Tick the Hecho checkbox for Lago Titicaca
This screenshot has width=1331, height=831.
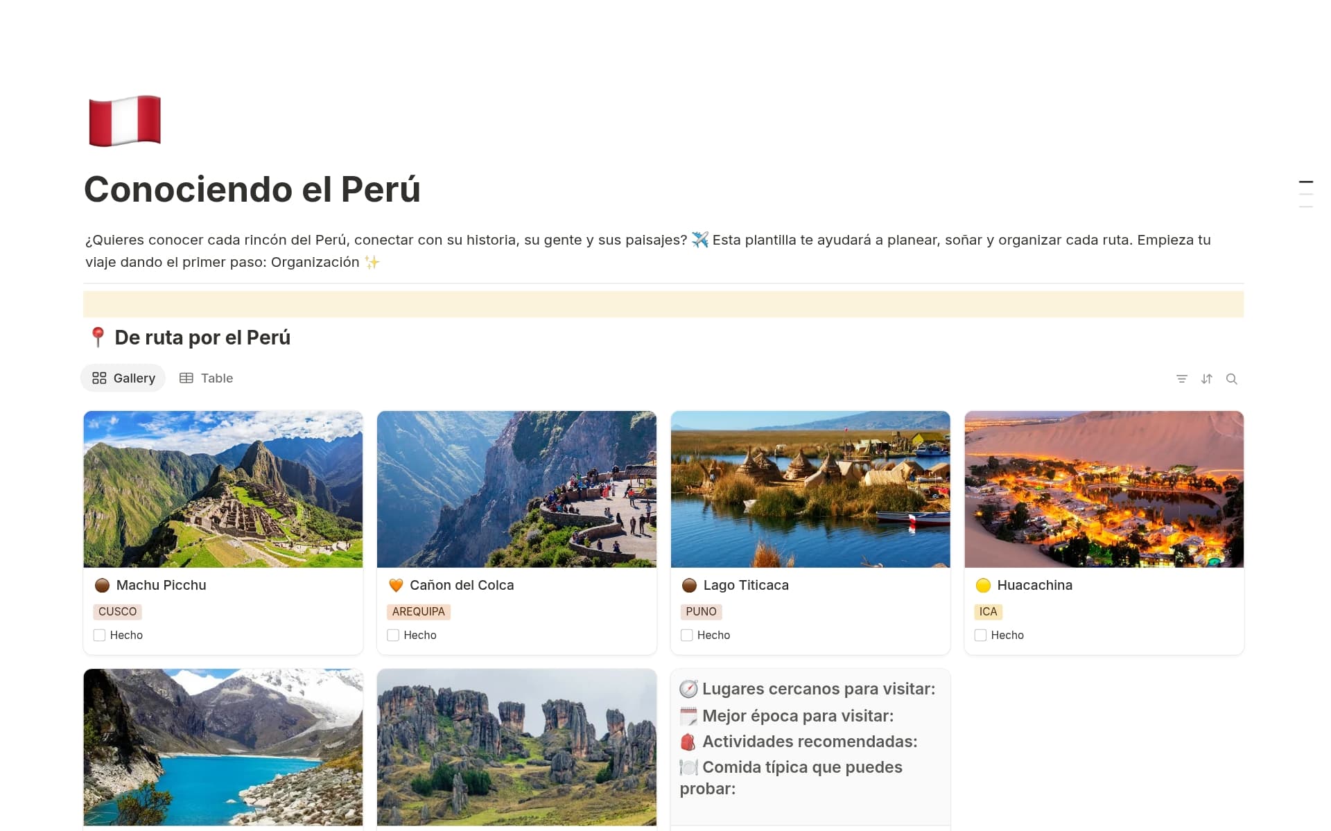tap(687, 635)
